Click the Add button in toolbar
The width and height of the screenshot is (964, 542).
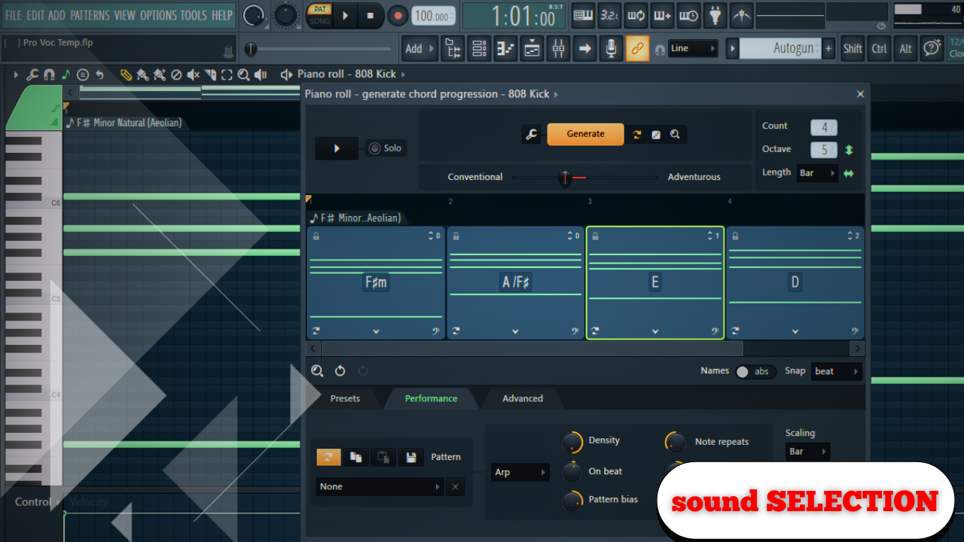click(419, 49)
